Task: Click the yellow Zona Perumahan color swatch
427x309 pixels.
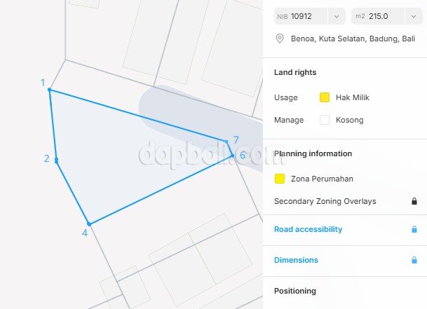Action: point(280,179)
